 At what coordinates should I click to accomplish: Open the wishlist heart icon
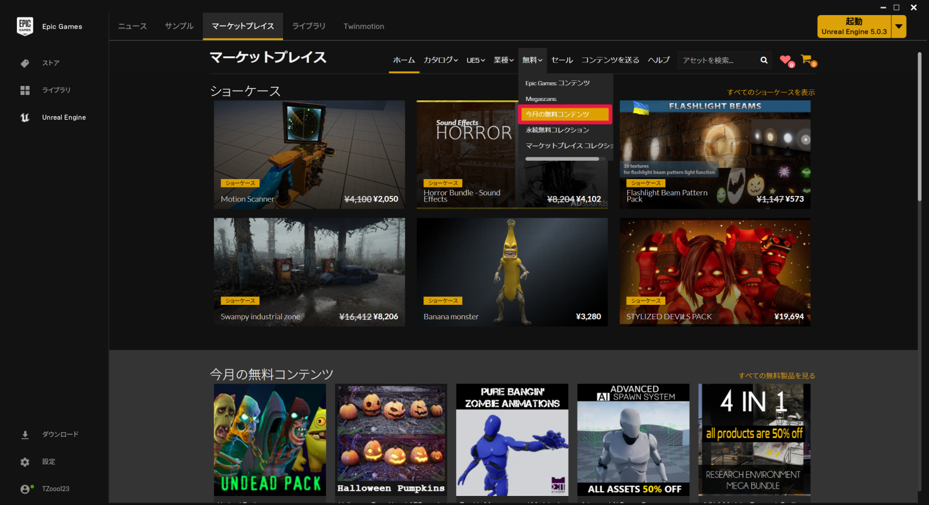click(x=784, y=60)
